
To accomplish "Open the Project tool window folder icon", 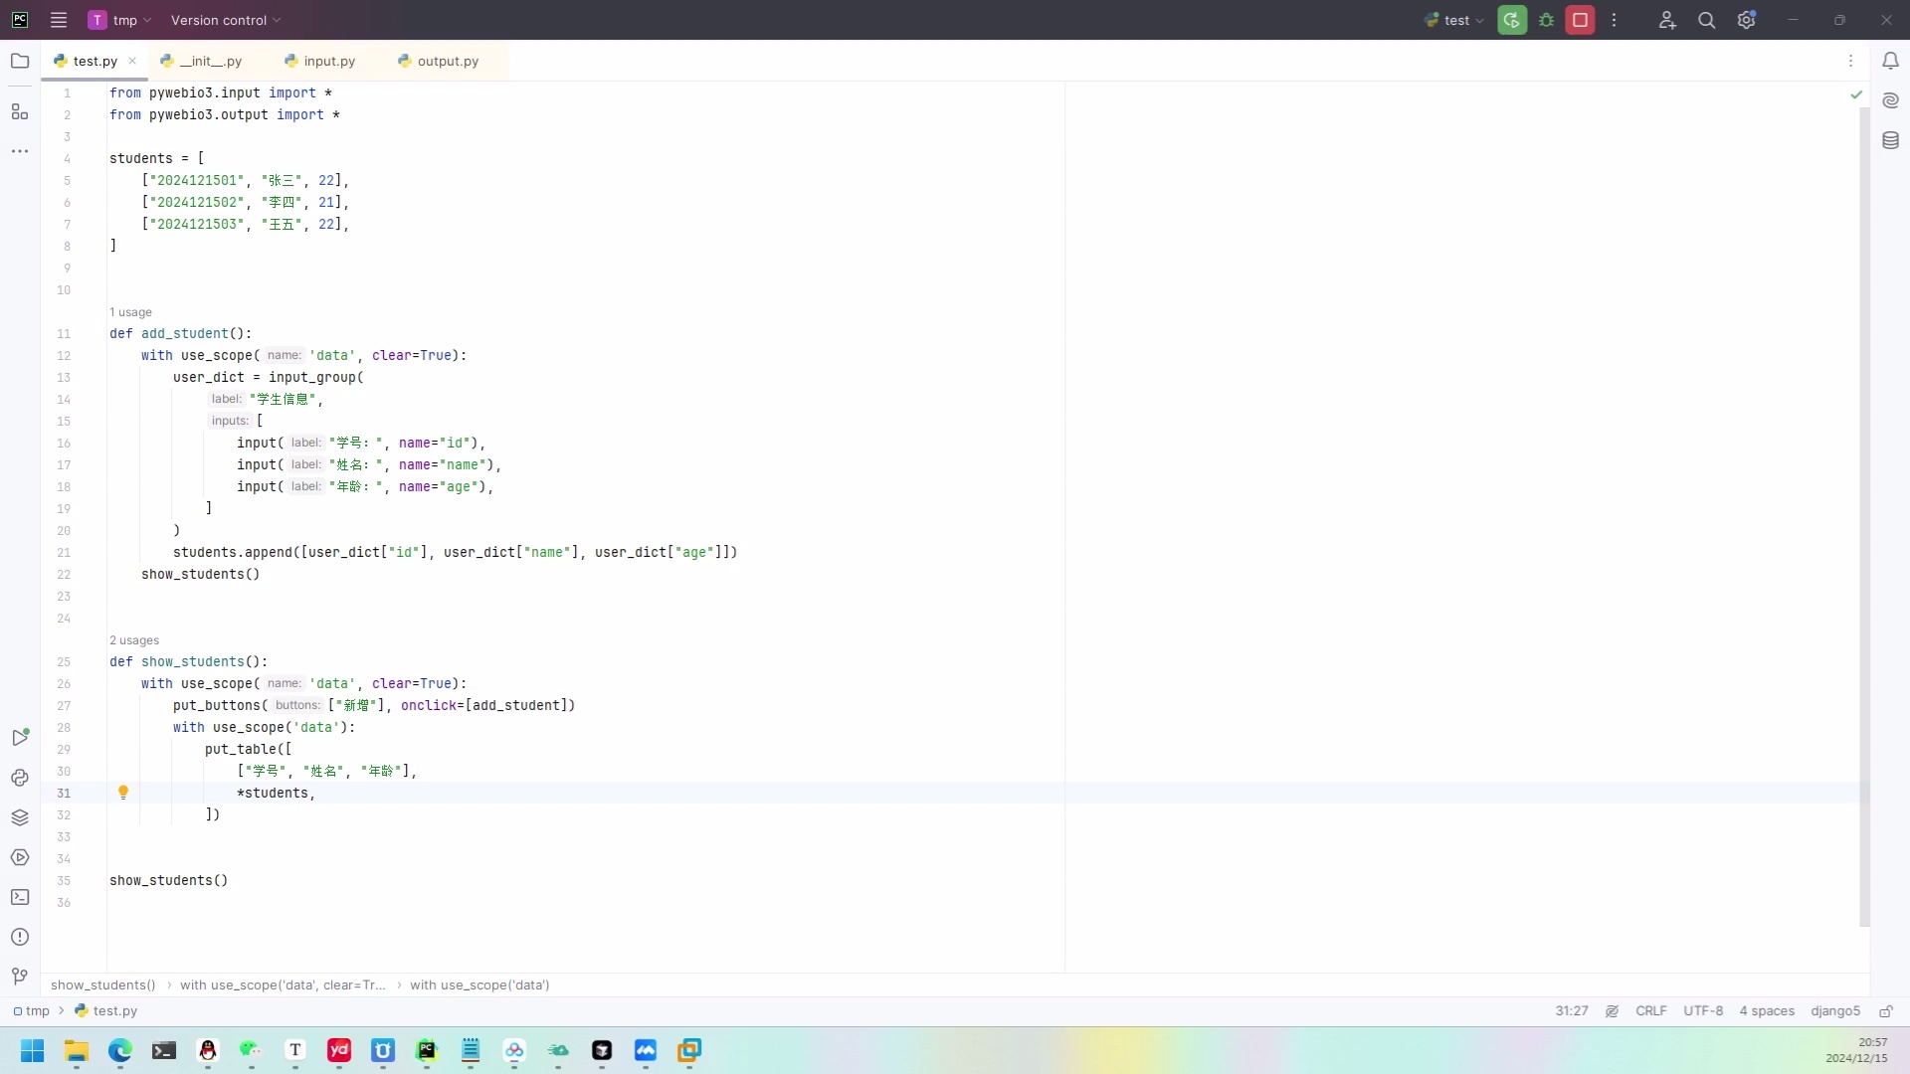I will click(x=20, y=61).
